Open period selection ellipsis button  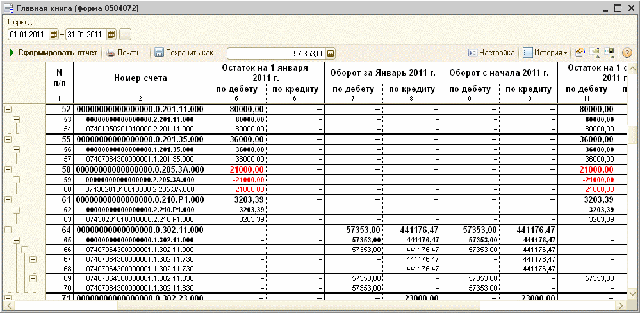pyautogui.click(x=126, y=35)
